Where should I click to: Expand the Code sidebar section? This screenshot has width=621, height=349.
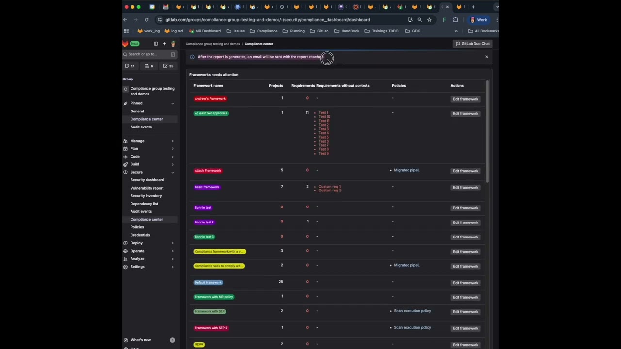(x=149, y=157)
